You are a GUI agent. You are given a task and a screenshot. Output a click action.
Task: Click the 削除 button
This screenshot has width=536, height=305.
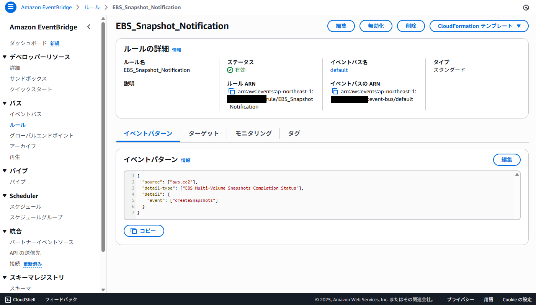click(411, 26)
